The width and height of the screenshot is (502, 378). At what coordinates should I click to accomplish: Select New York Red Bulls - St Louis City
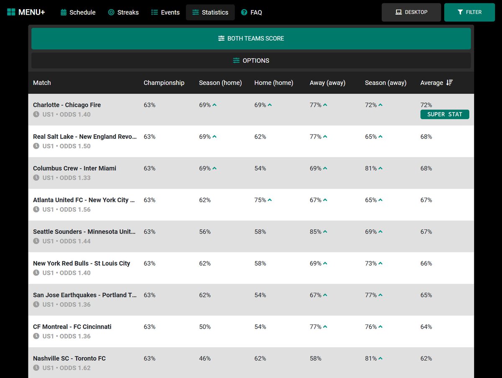(x=82, y=264)
